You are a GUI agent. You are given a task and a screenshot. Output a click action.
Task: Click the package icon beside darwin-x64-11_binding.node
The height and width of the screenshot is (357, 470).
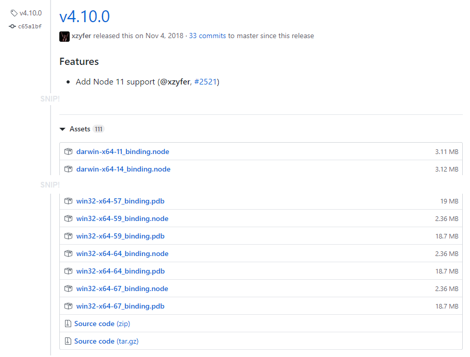click(x=68, y=151)
